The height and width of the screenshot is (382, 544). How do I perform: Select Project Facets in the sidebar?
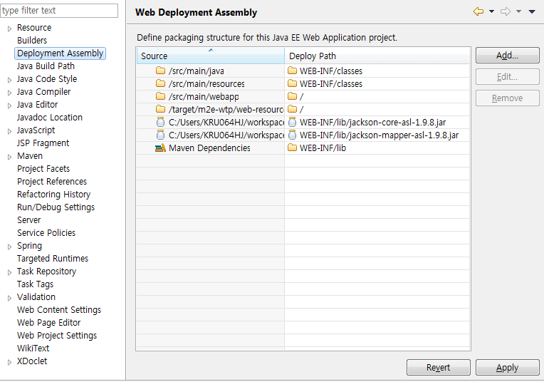point(43,169)
